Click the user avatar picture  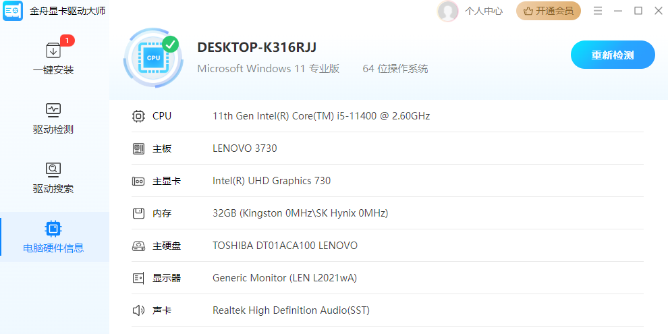(447, 11)
